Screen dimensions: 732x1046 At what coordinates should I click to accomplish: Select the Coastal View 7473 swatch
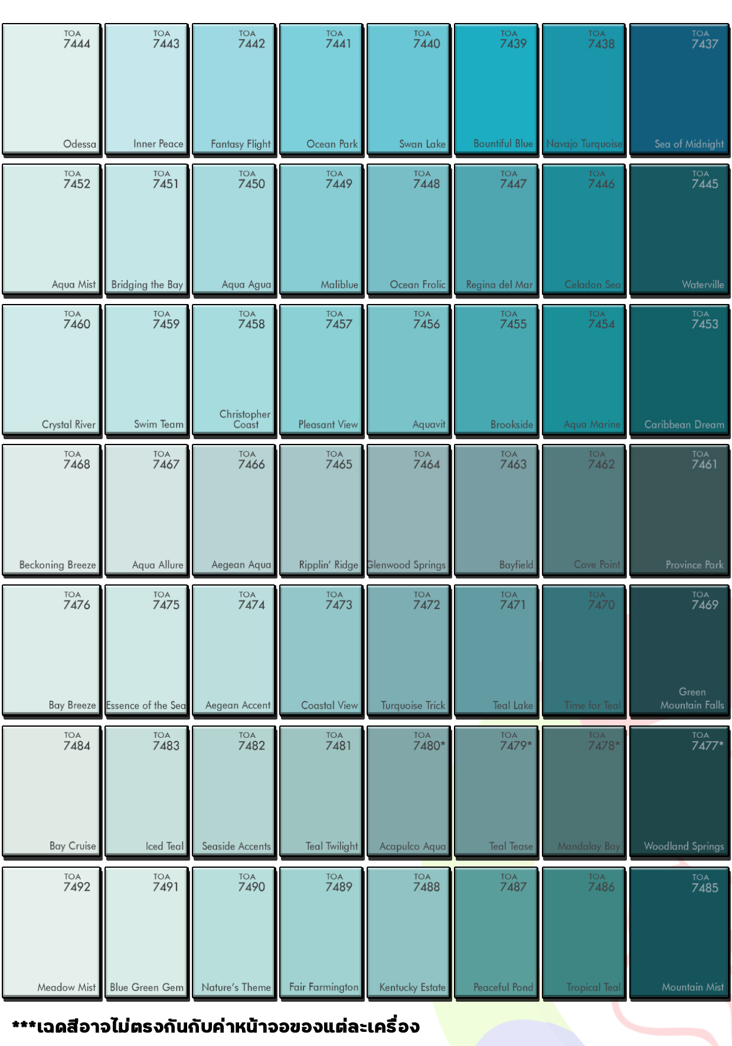[321, 651]
